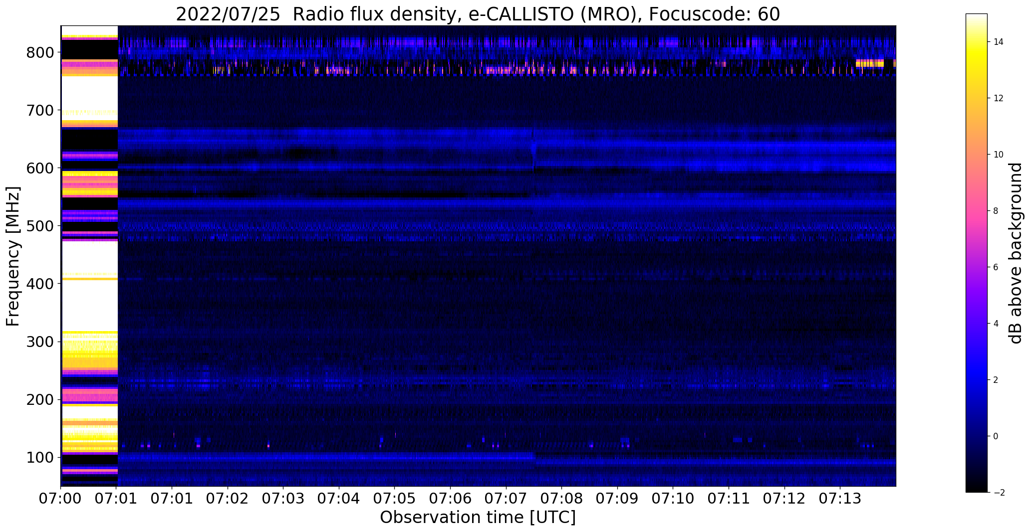1031x532 pixels.
Task: Click the 07:13 time tick label
Action: pos(840,499)
